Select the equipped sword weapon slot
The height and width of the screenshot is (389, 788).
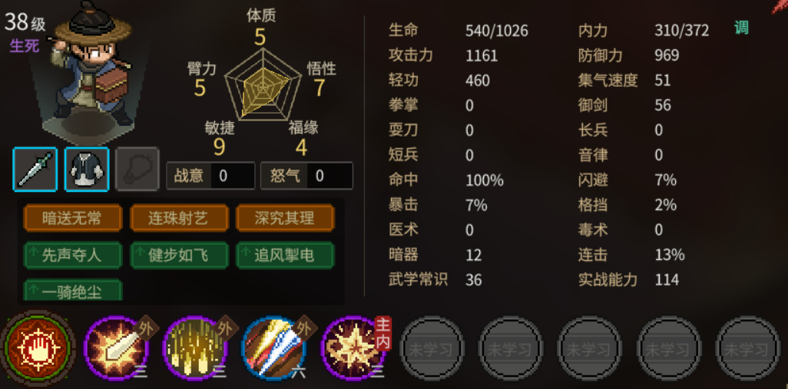35,170
